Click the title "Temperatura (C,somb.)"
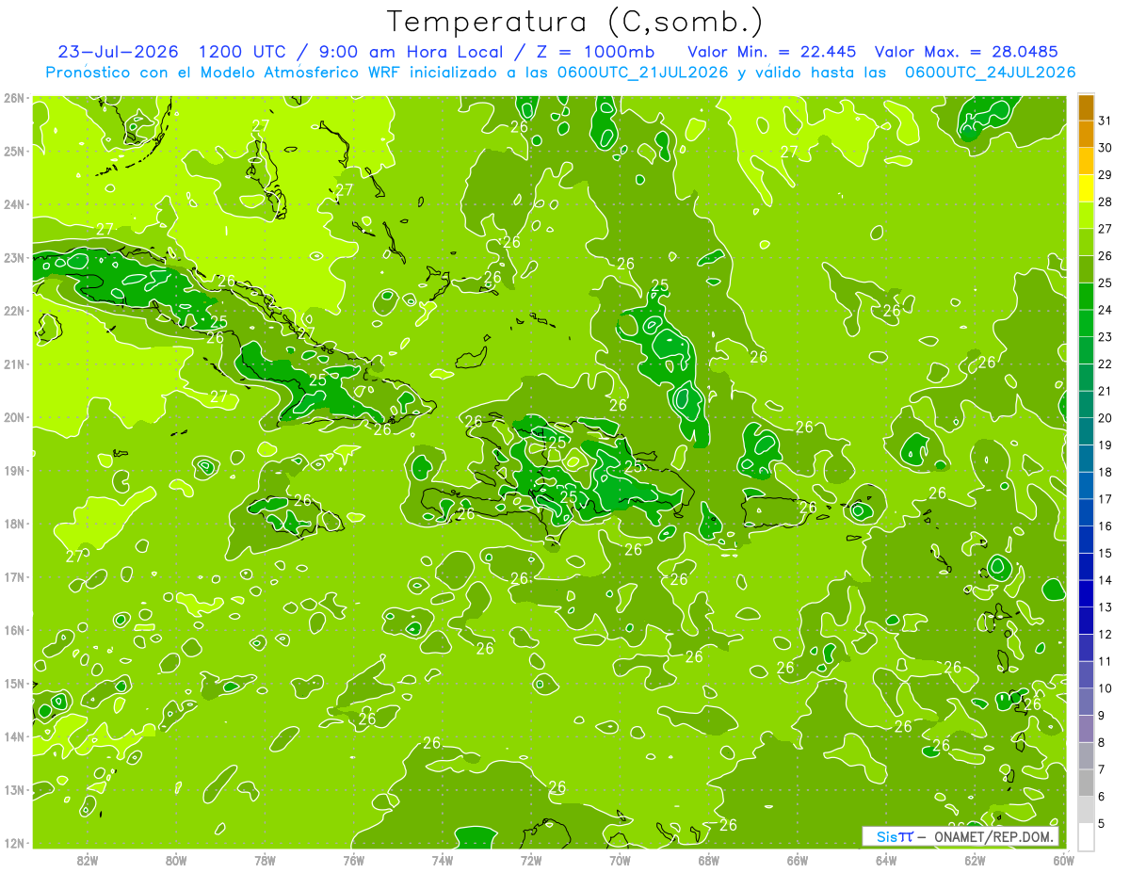 click(x=575, y=22)
